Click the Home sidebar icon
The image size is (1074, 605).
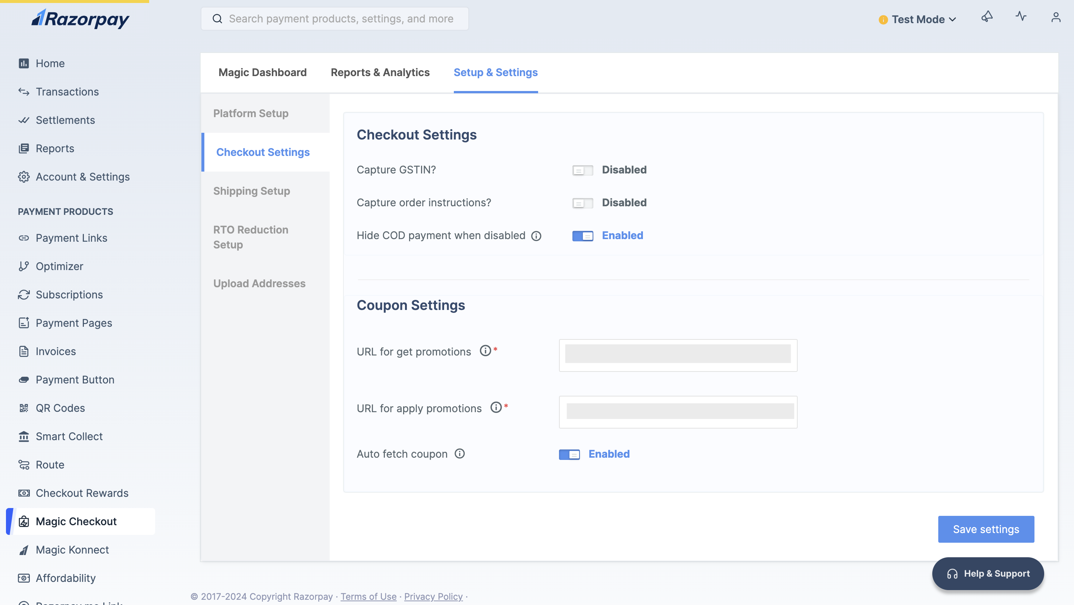[24, 63]
